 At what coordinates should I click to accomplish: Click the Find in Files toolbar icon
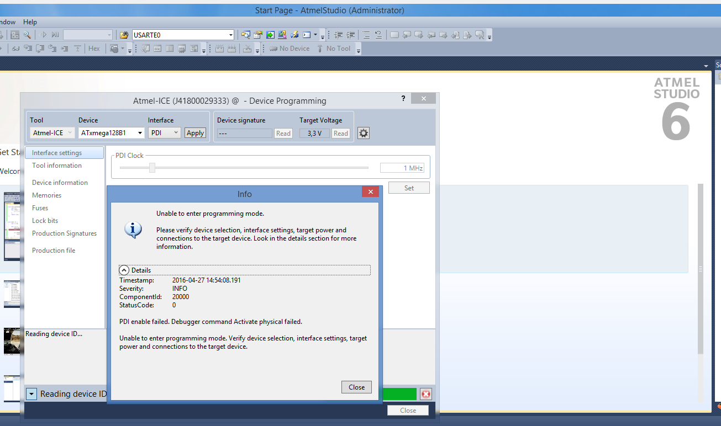point(124,35)
